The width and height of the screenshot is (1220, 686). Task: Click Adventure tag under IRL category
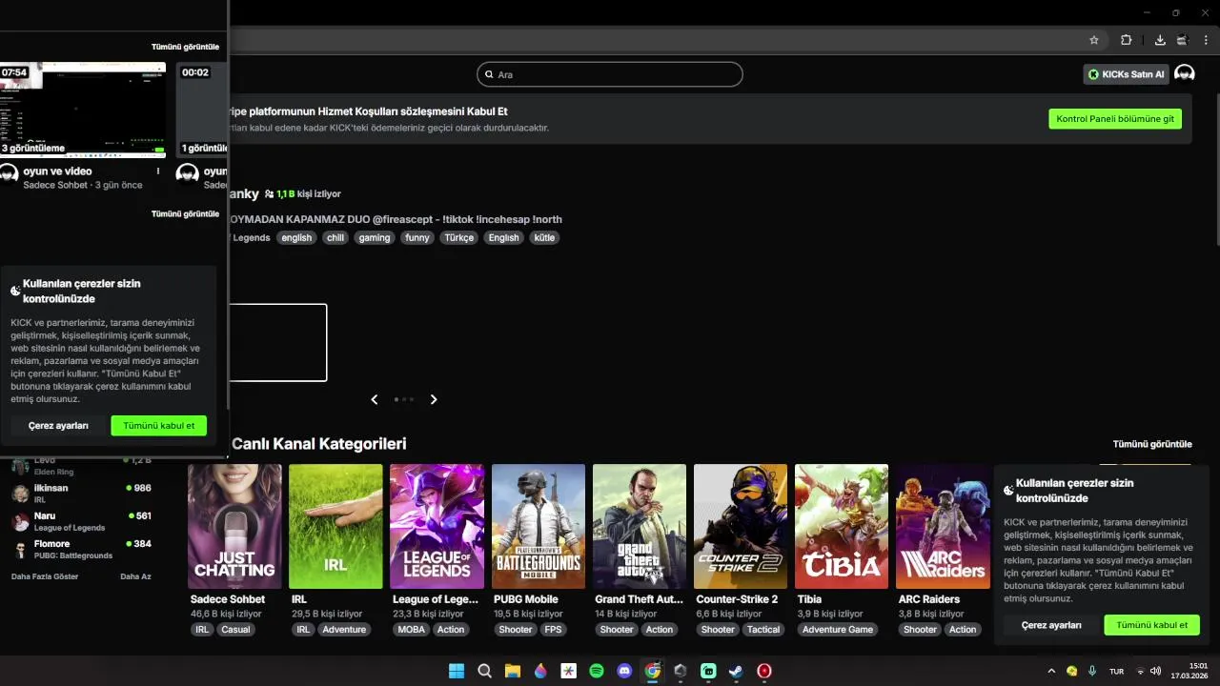pos(344,630)
